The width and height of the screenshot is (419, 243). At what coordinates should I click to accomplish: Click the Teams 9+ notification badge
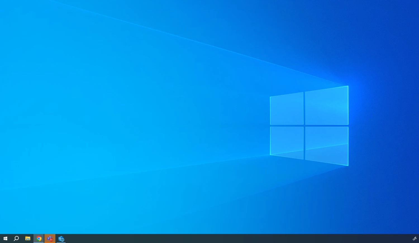click(51, 240)
